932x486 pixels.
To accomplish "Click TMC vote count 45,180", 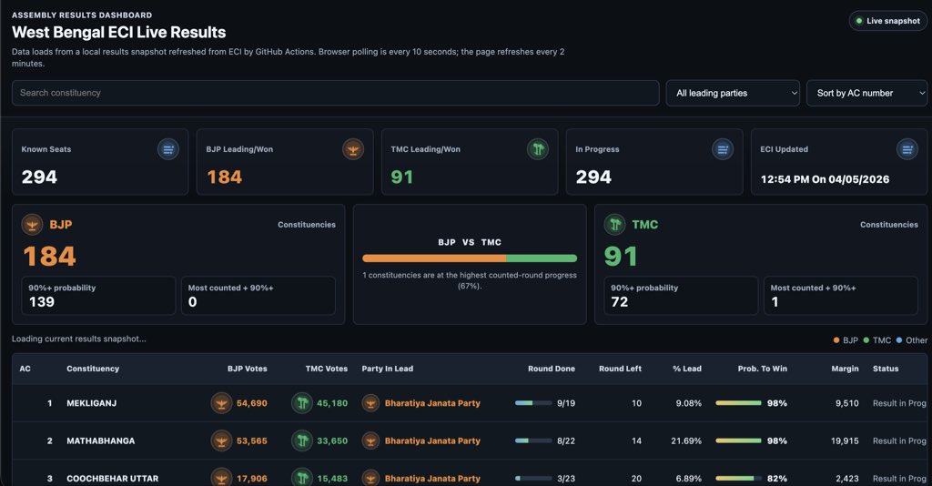I will click(x=332, y=403).
